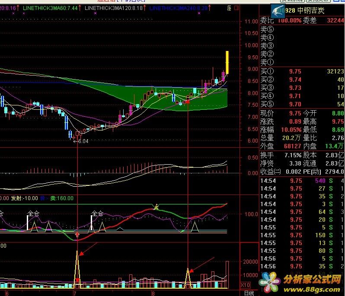Click the red triangle marker on the price chart
This screenshot has width=345, height=296.
[188, 102]
